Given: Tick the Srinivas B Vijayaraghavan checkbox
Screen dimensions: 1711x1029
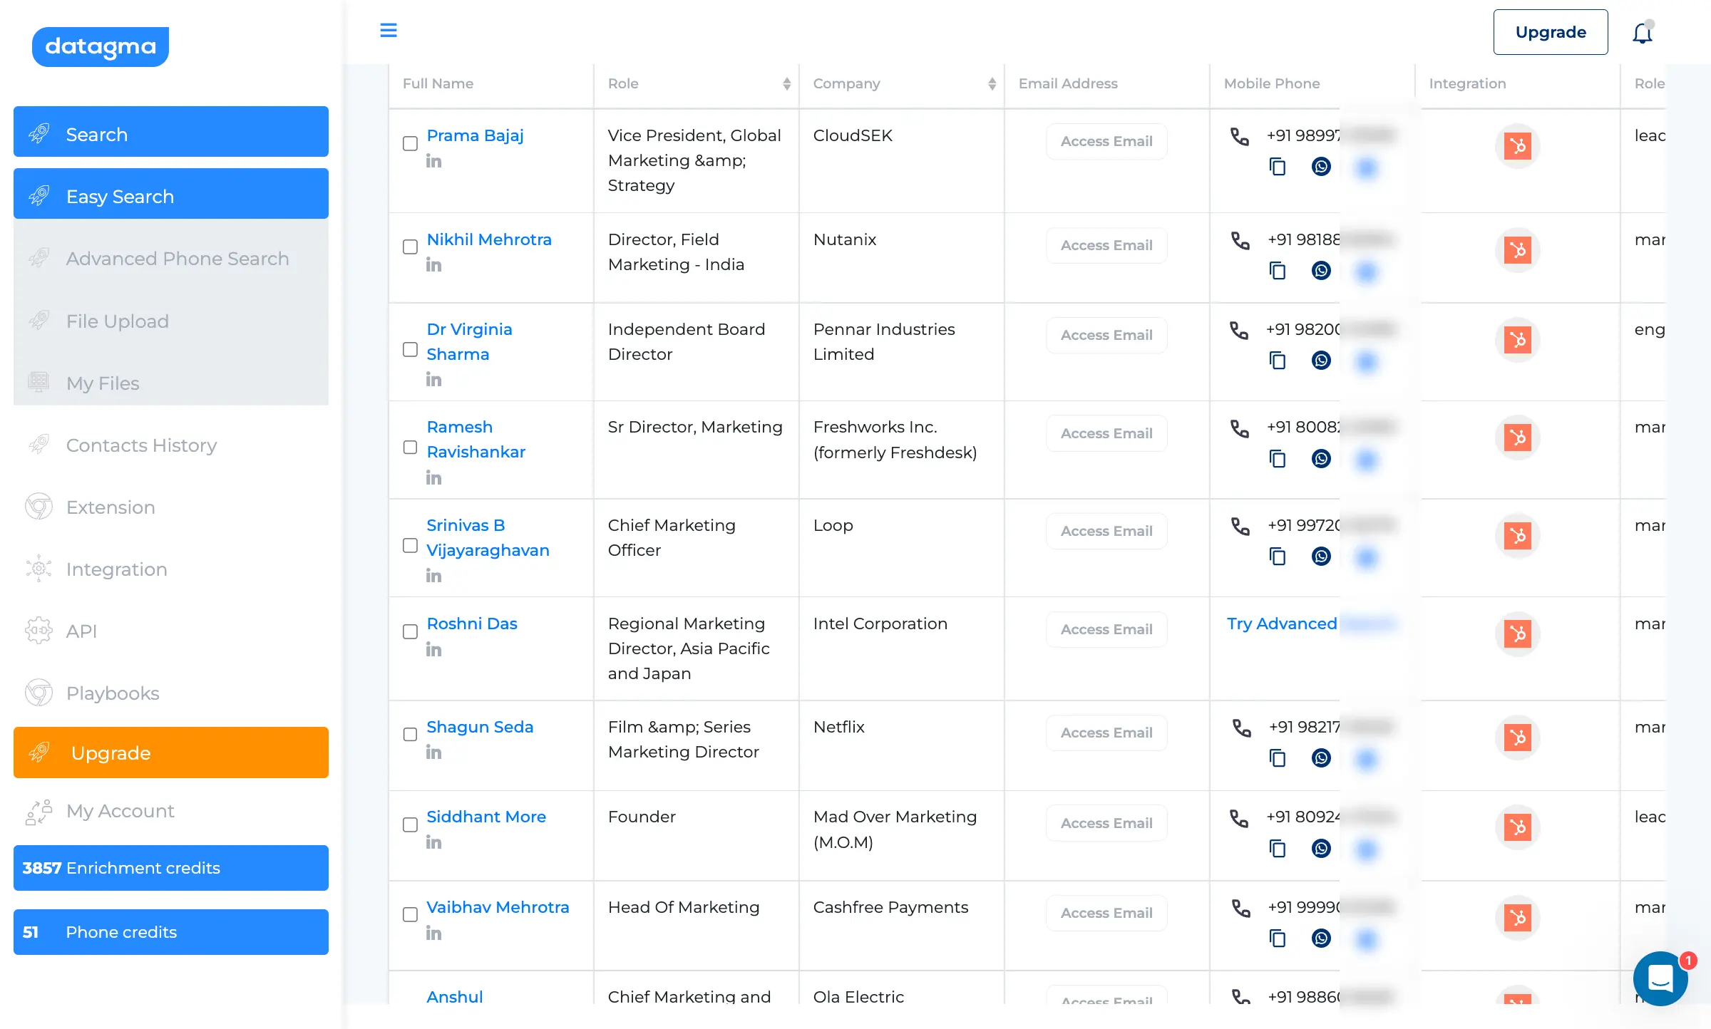Looking at the screenshot, I should [x=410, y=545].
